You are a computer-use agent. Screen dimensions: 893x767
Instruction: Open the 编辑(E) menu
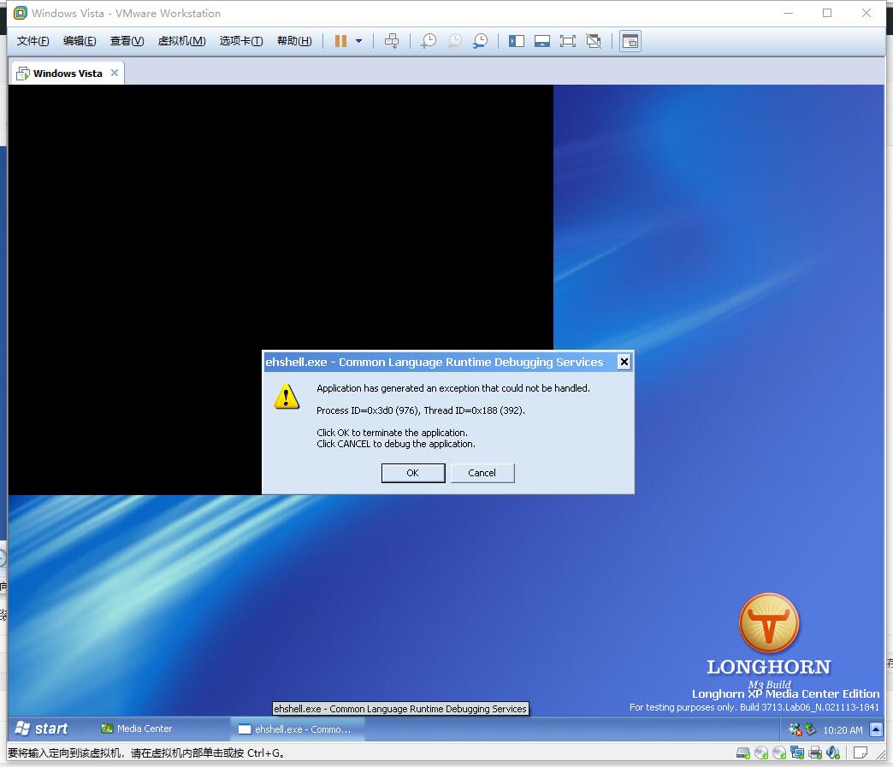coord(80,41)
